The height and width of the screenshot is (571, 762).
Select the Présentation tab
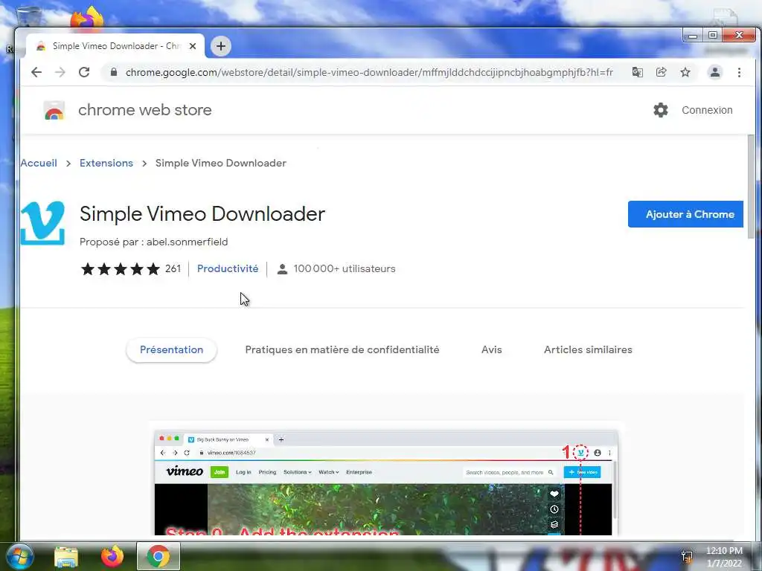click(172, 349)
